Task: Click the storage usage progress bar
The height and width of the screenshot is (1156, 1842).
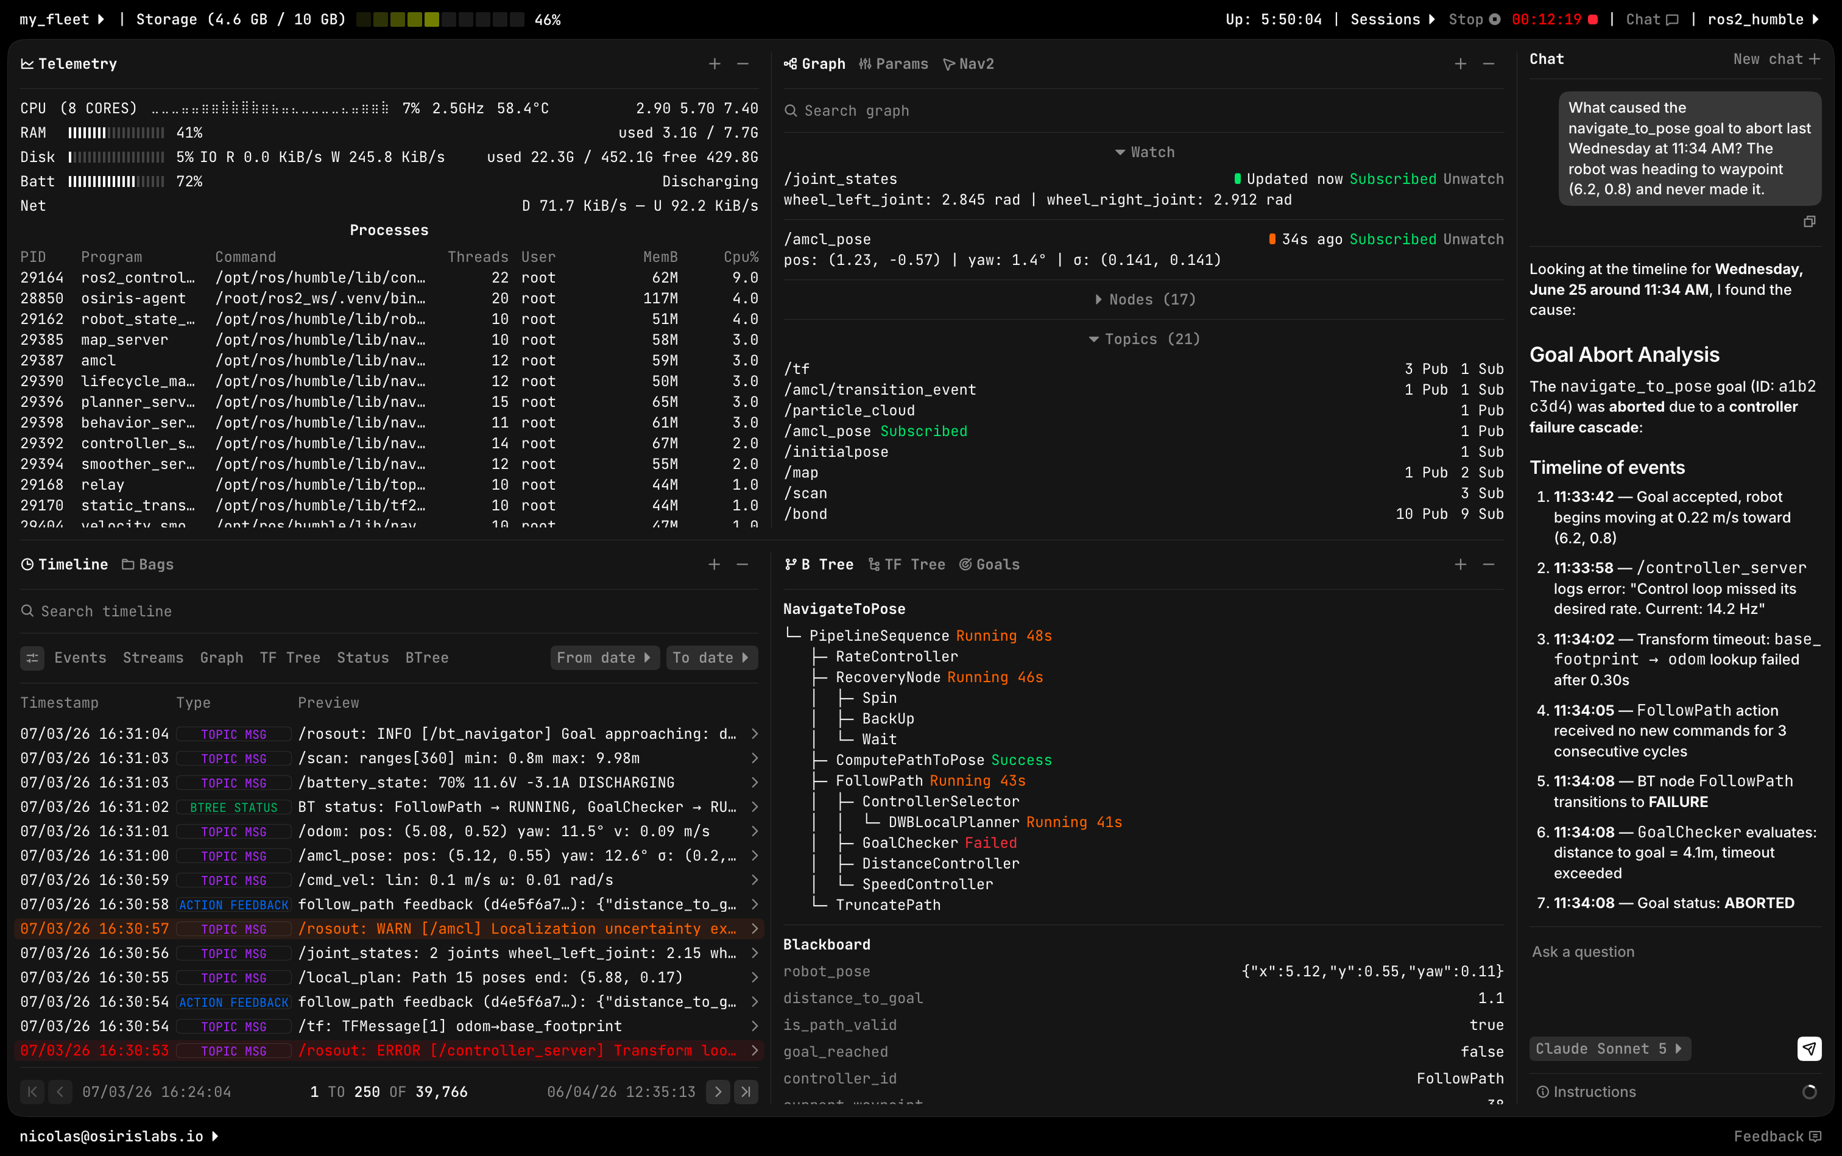Action: pyautogui.click(x=440, y=20)
